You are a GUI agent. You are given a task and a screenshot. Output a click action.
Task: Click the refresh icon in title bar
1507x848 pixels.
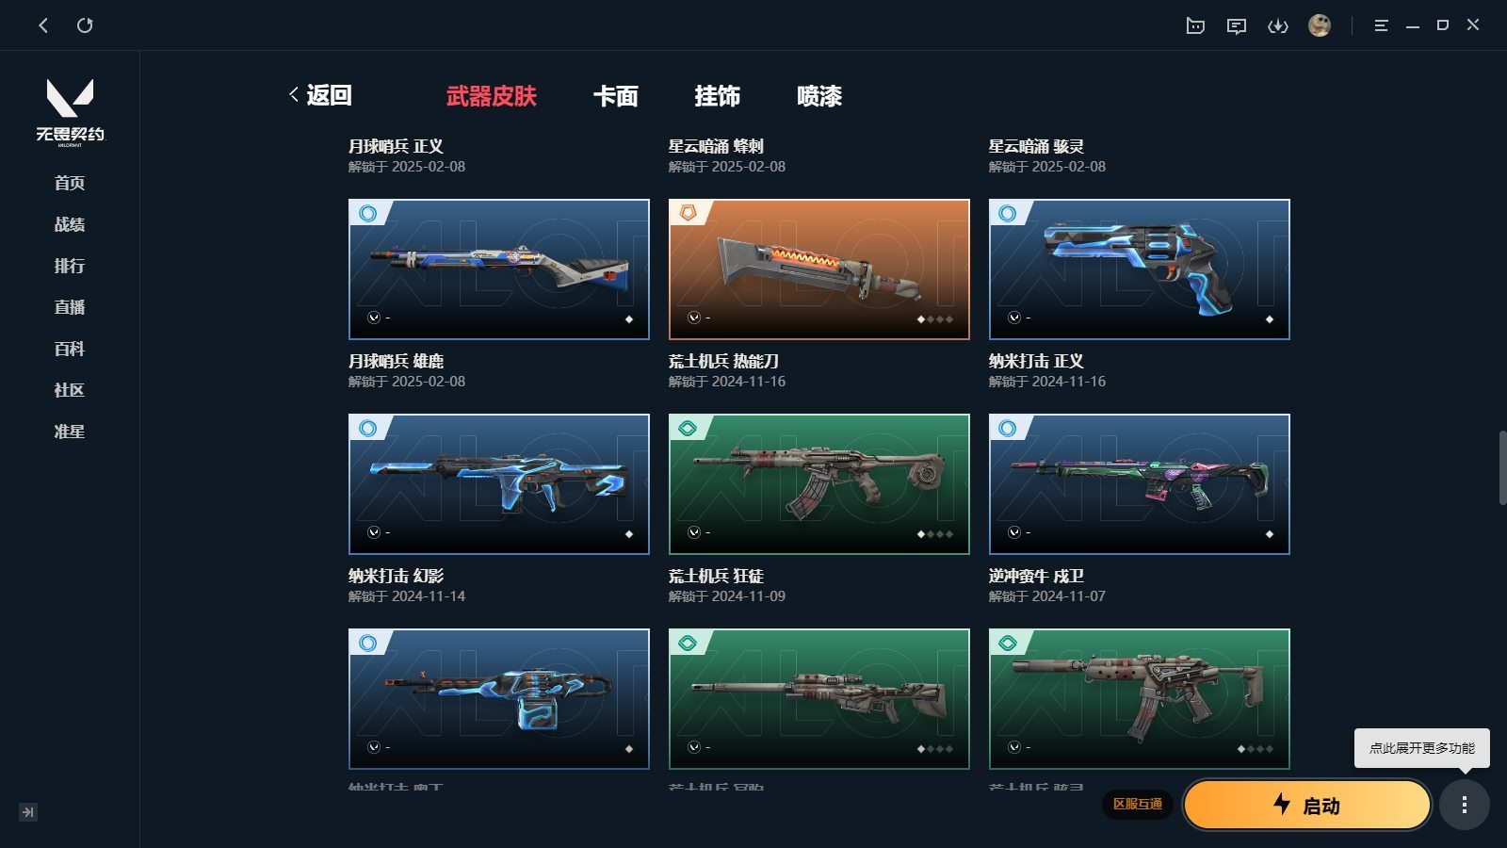85,25
